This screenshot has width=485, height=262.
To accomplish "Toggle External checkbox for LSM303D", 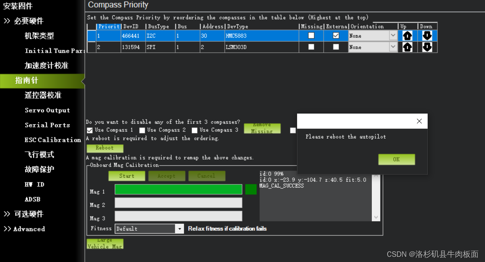I will tap(336, 47).
